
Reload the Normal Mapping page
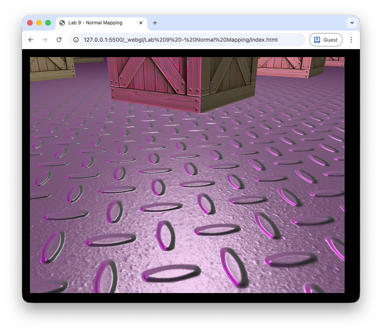[x=59, y=40]
